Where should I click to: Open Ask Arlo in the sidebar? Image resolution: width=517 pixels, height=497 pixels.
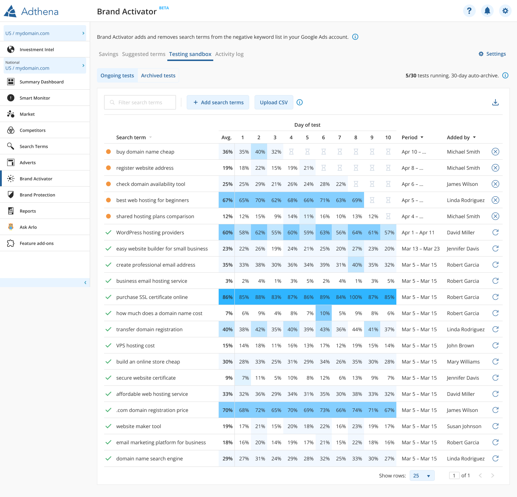coord(28,227)
